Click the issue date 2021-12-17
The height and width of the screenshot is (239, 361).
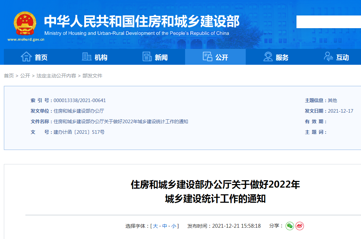pyautogui.click(x=341, y=111)
